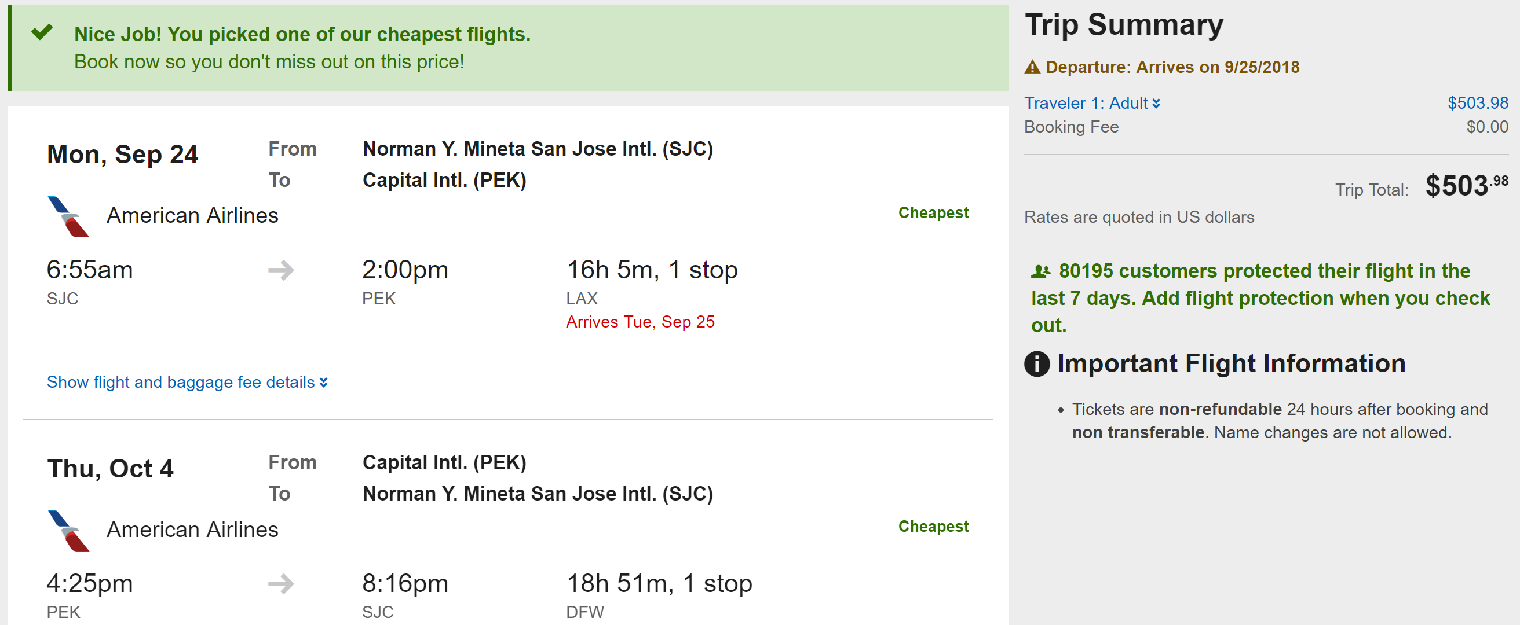This screenshot has width=1520, height=625.
Task: Click the arrow between 6:55am and 2:00pm
Action: [x=281, y=270]
